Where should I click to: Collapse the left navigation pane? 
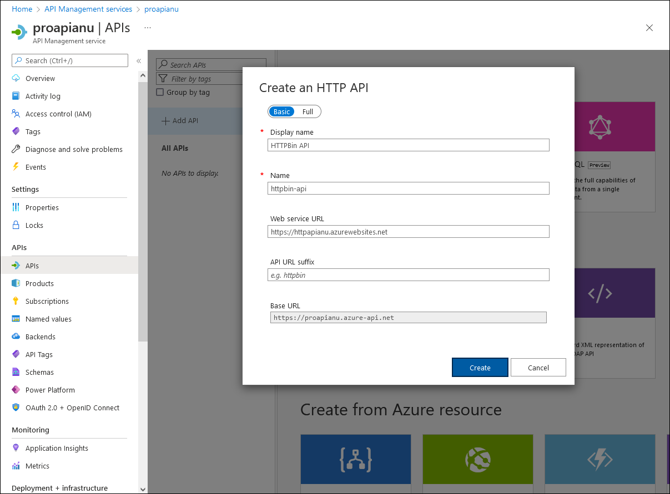point(139,61)
